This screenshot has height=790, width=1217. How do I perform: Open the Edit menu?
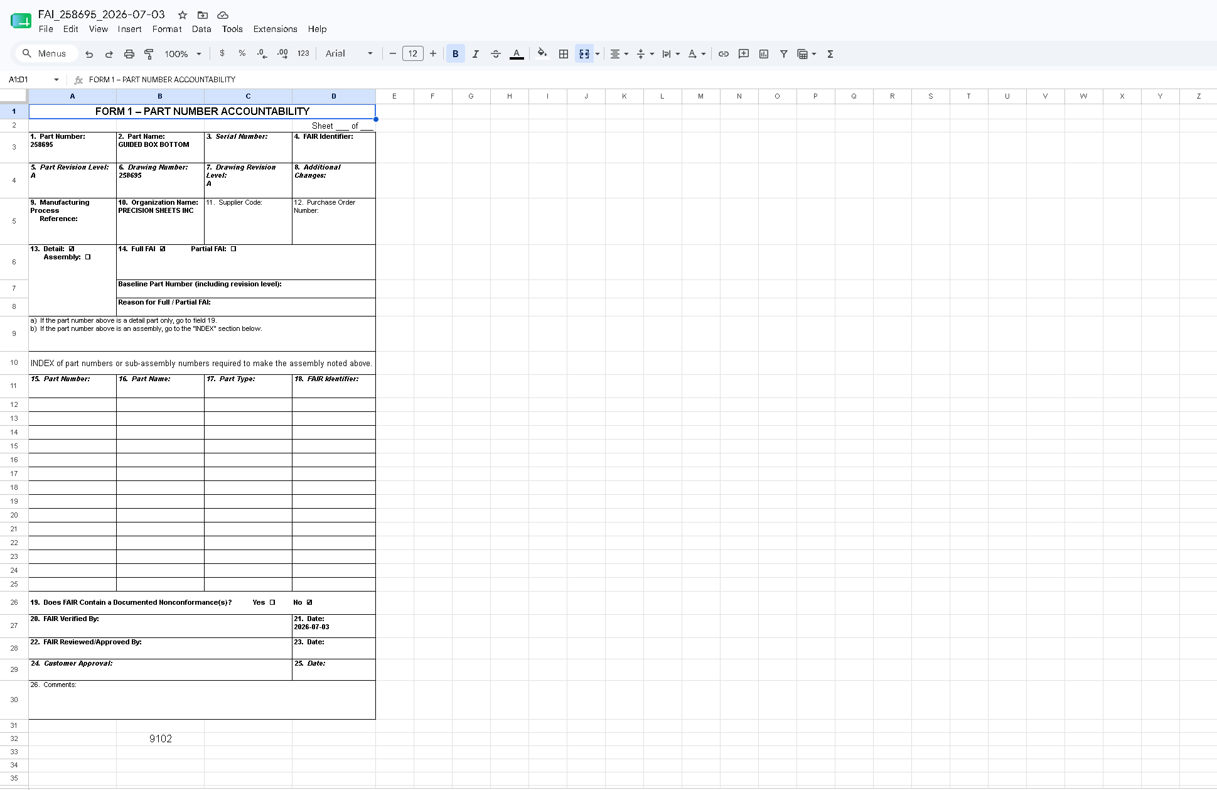(x=71, y=29)
